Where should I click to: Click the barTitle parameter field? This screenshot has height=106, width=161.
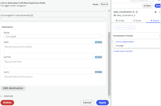(x=53, y=63)
